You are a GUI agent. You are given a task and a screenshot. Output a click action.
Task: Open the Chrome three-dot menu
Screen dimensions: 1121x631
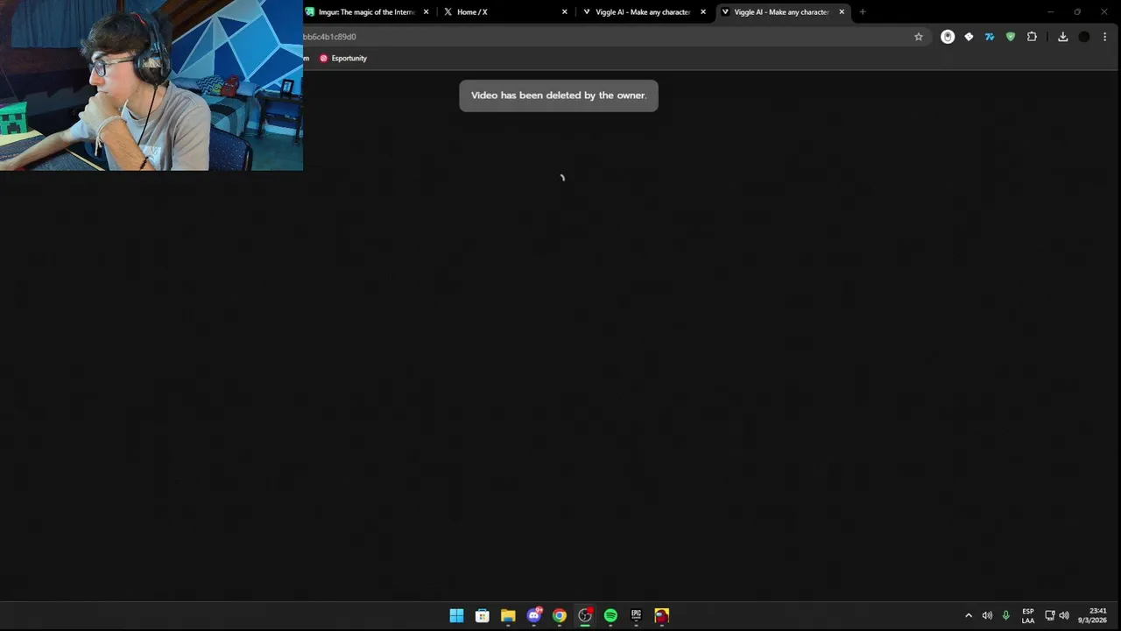[x=1105, y=37]
